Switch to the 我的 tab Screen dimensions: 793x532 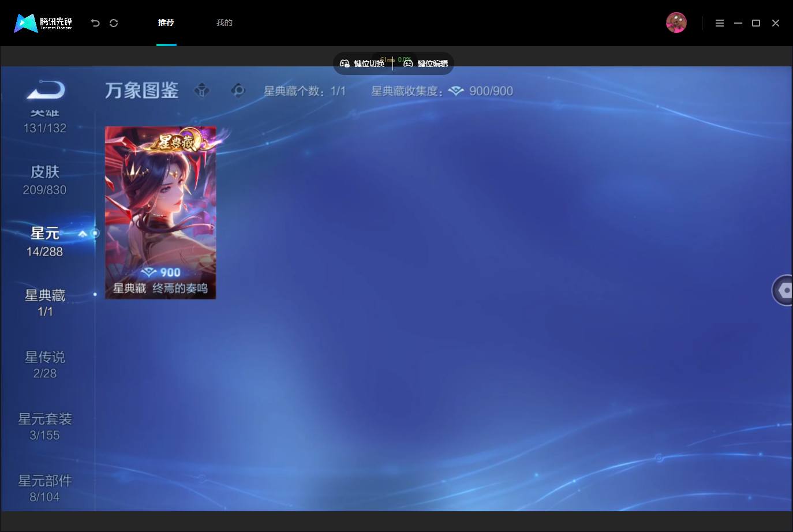pyautogui.click(x=224, y=23)
